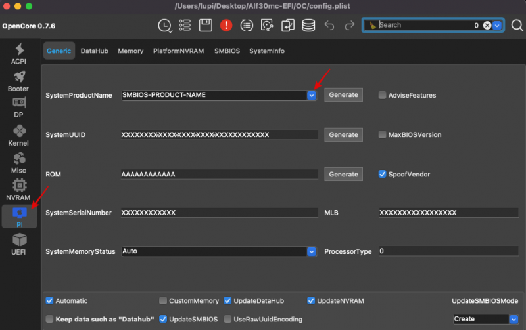The height and width of the screenshot is (330, 526).
Task: Toggle the UpdateNVRAM checkbox
Action: click(x=311, y=300)
